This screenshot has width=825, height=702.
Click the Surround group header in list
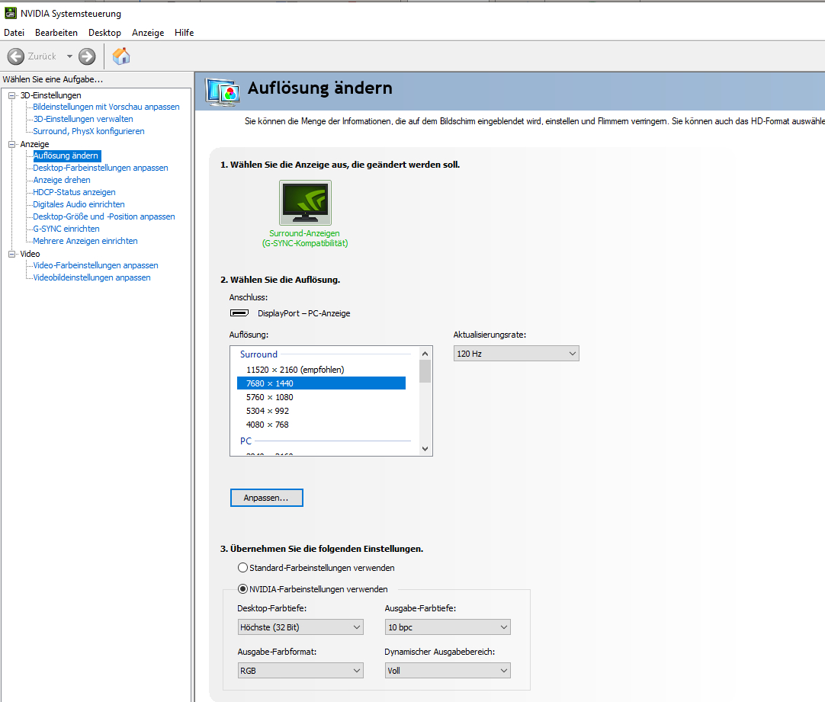(x=259, y=354)
